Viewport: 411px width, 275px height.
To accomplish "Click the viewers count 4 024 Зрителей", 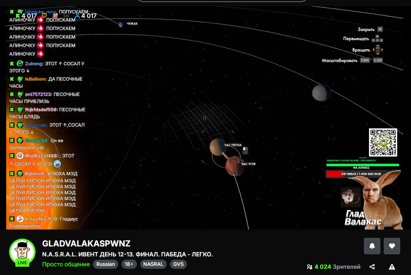I will point(337,267).
